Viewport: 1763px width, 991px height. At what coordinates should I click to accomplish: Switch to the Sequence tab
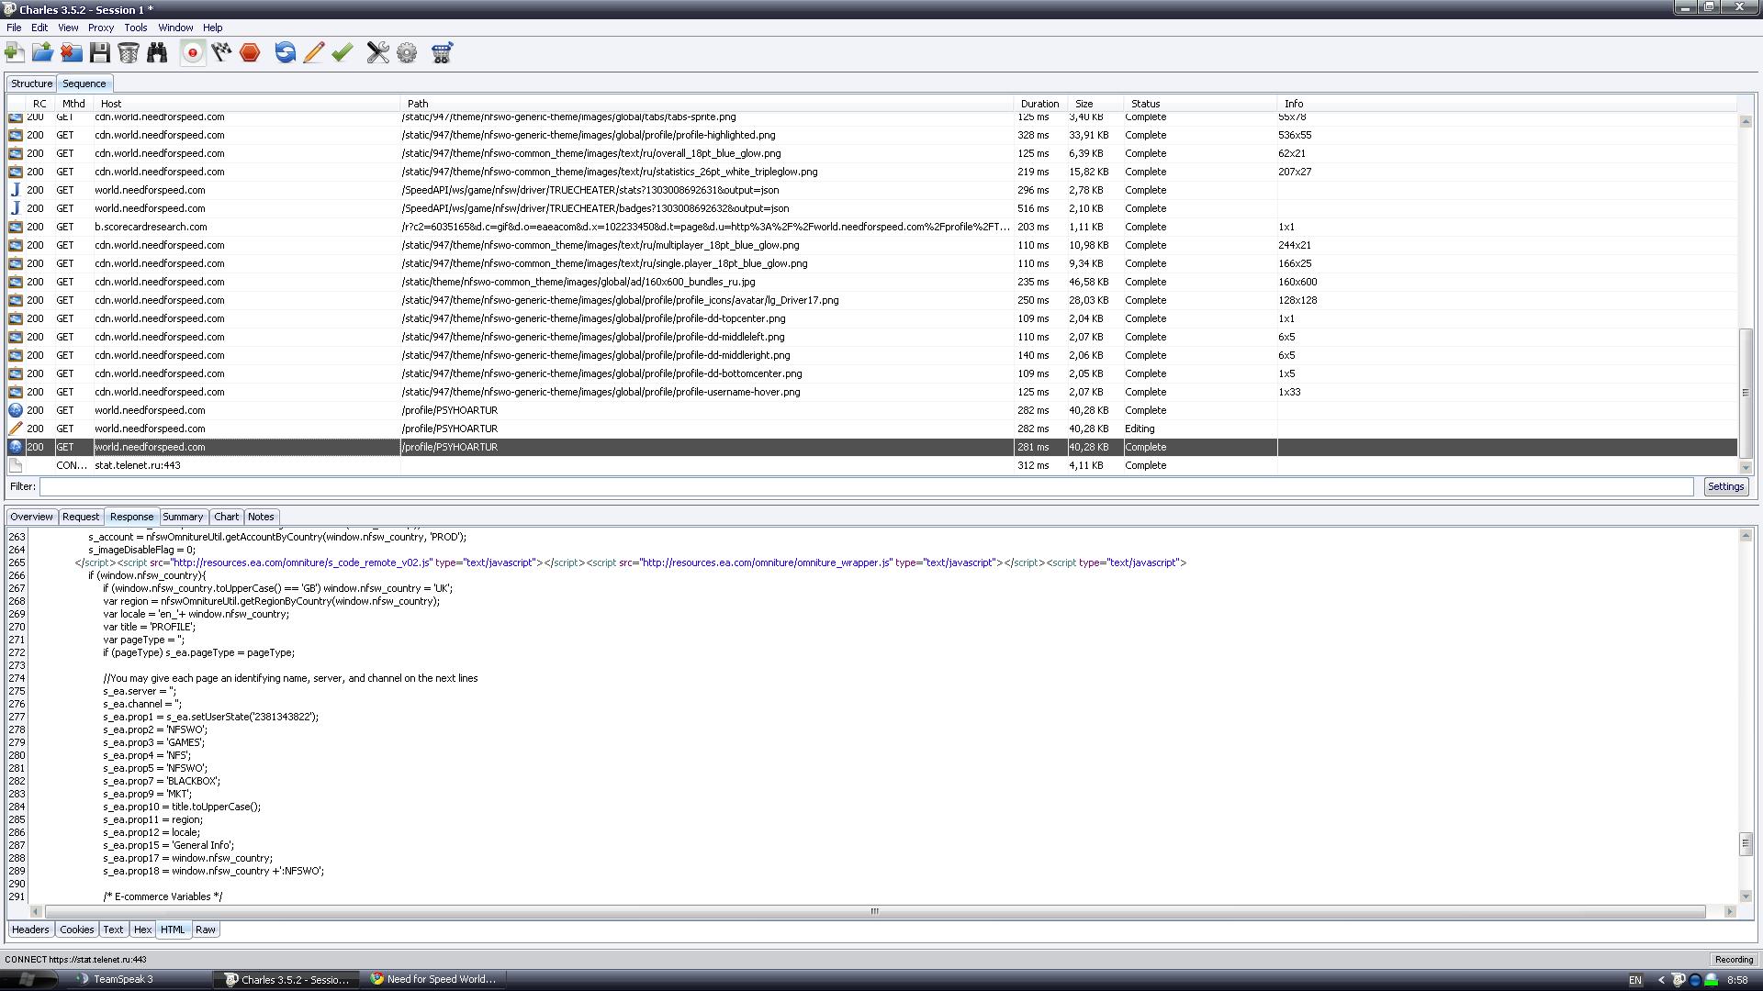(84, 84)
